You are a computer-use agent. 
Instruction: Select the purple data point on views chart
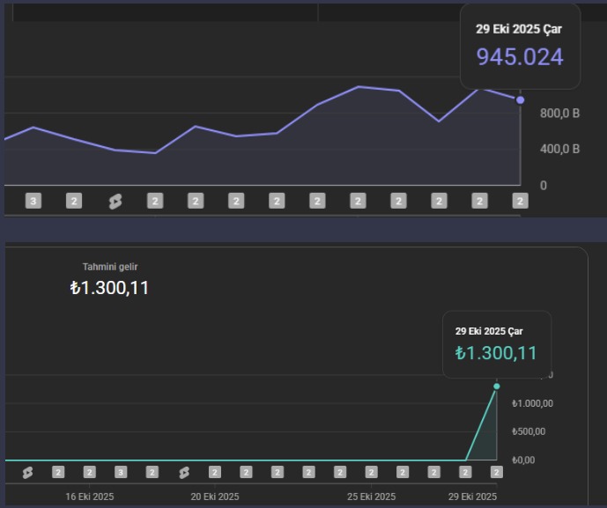click(520, 99)
